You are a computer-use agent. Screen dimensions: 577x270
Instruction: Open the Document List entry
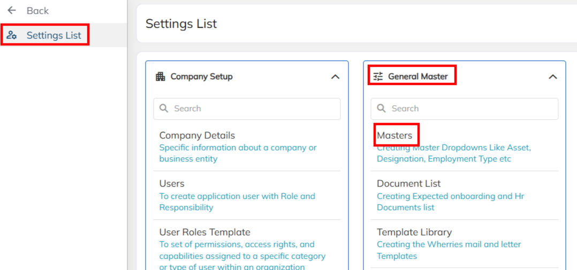coord(408,184)
